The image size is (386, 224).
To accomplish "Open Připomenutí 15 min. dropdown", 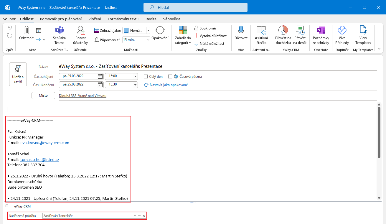I will (148, 39).
